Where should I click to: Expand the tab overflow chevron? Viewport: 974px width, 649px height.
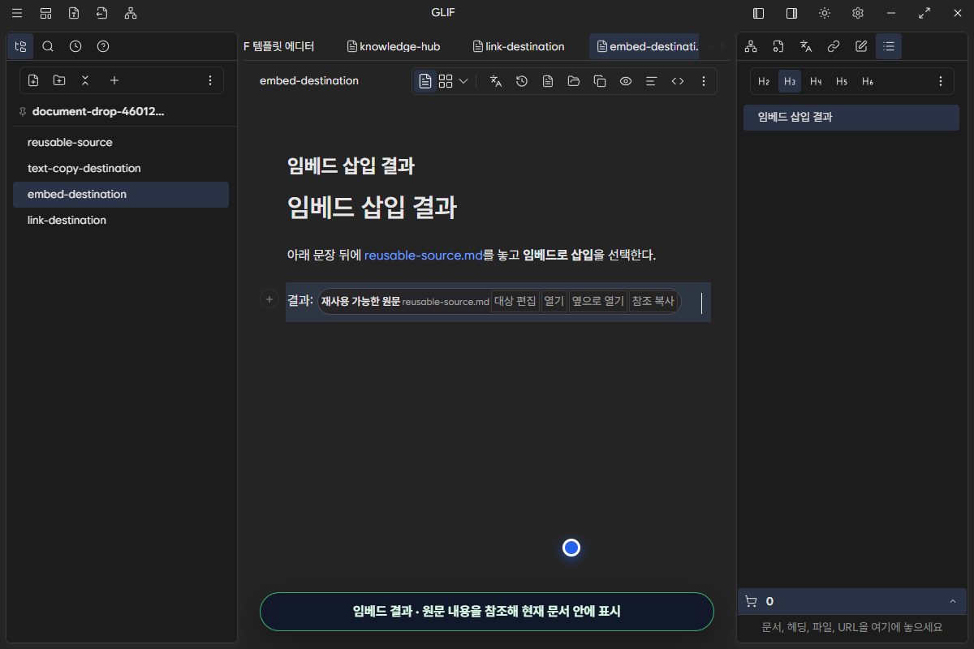pos(710,46)
